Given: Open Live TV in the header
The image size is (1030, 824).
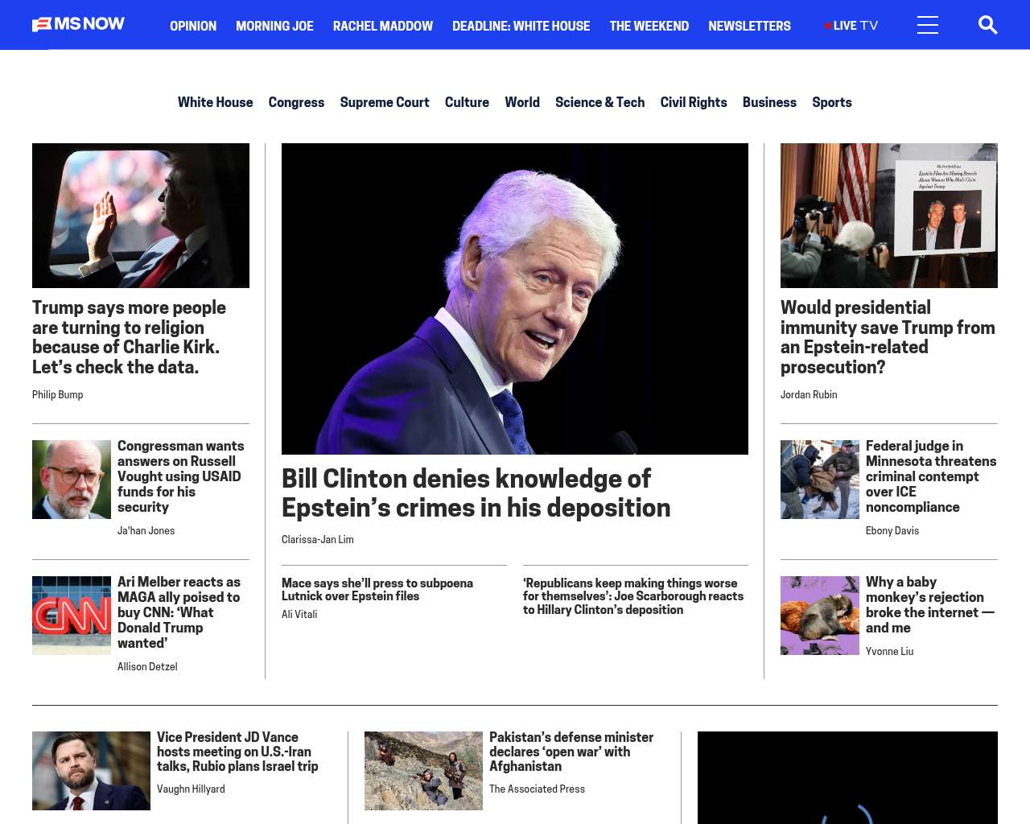Looking at the screenshot, I should [x=851, y=26].
